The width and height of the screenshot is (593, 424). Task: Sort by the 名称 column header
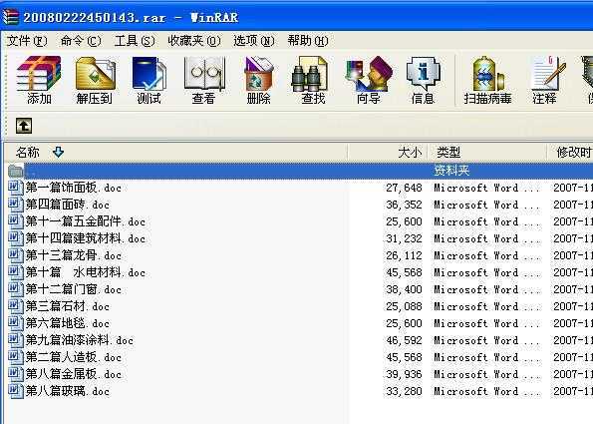(x=175, y=153)
